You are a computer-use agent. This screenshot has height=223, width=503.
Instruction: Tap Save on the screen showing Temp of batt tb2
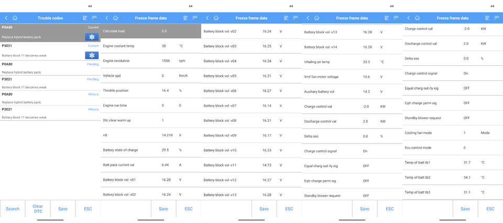click(465, 209)
